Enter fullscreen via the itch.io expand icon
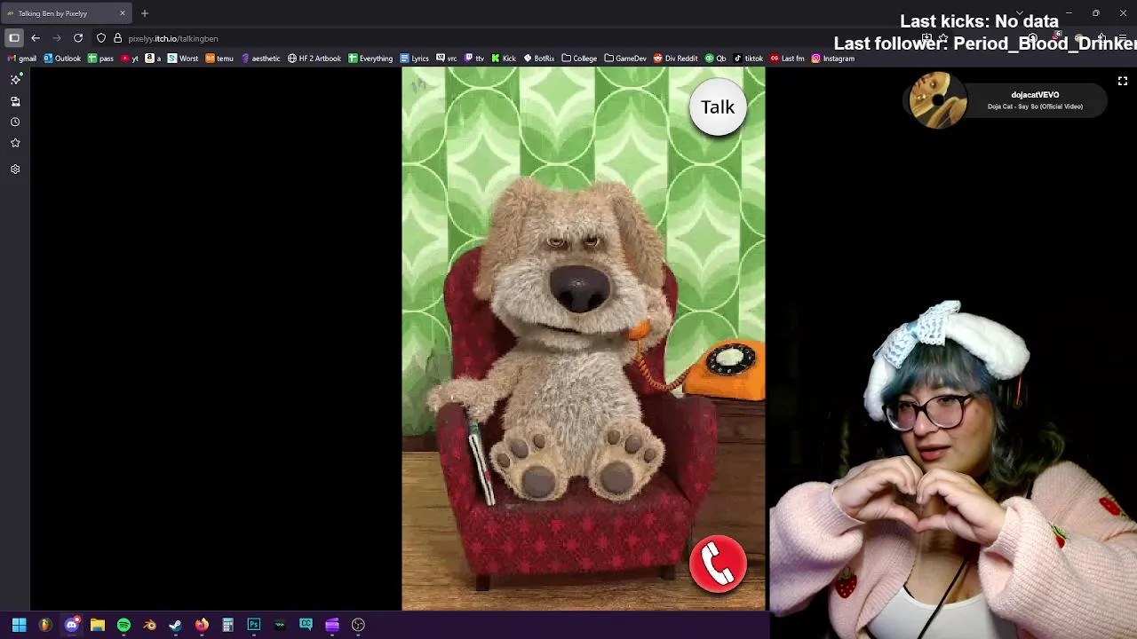Image resolution: width=1137 pixels, height=639 pixels. pos(1123,82)
